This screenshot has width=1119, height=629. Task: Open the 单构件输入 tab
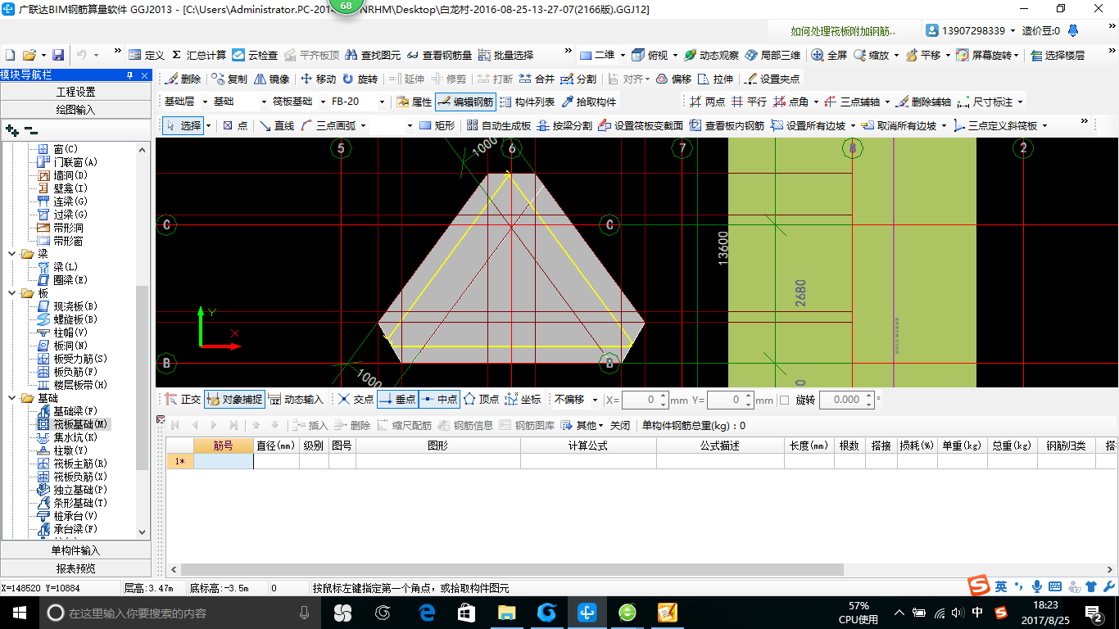point(75,550)
